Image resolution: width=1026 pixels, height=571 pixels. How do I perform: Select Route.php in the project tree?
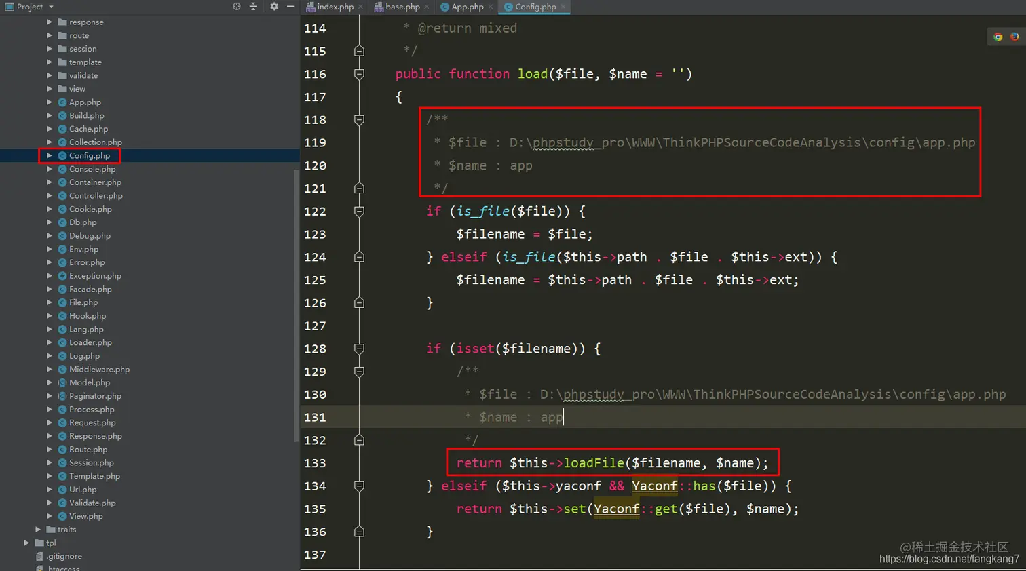coord(88,450)
